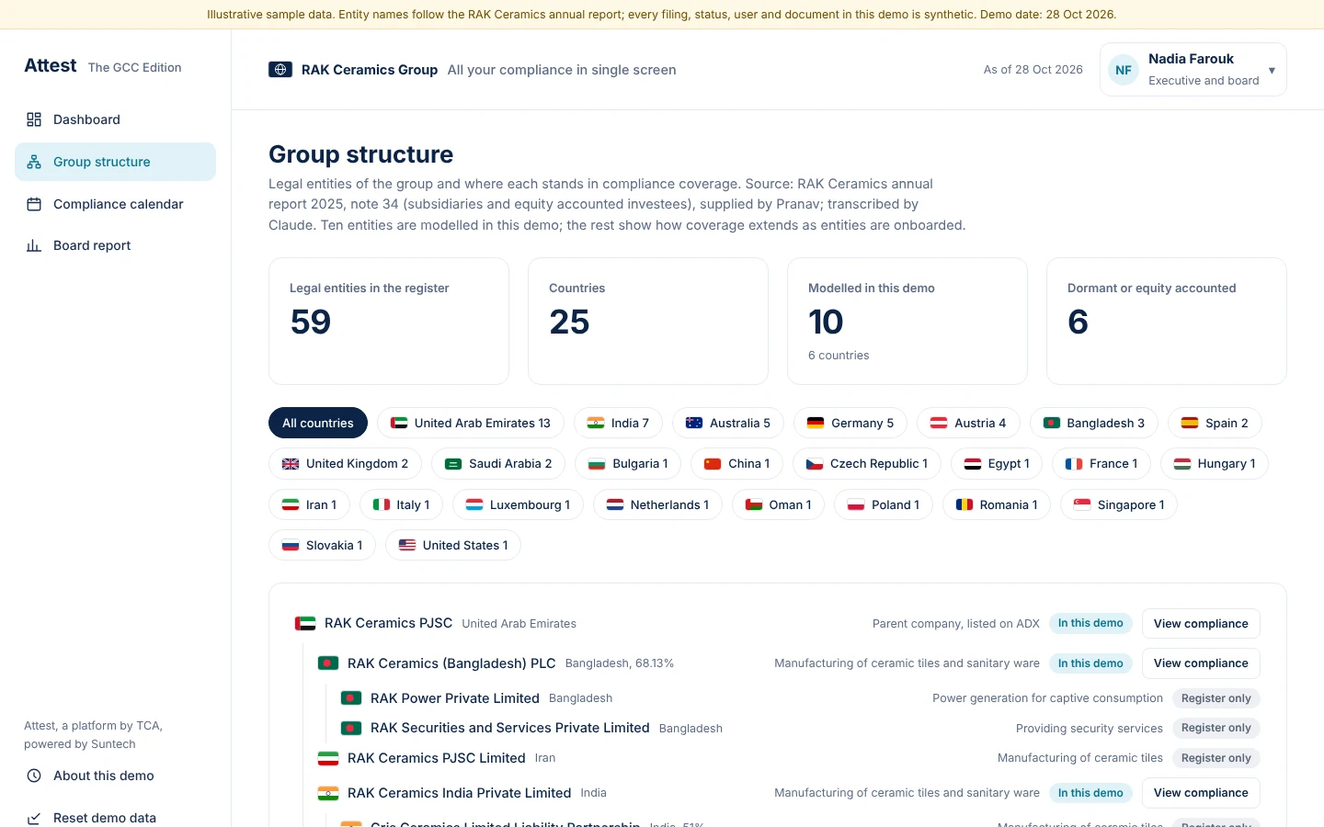Click RAK Securities and Services Private Limited name
Screen dimensions: 1324x827
pyautogui.click(x=509, y=728)
